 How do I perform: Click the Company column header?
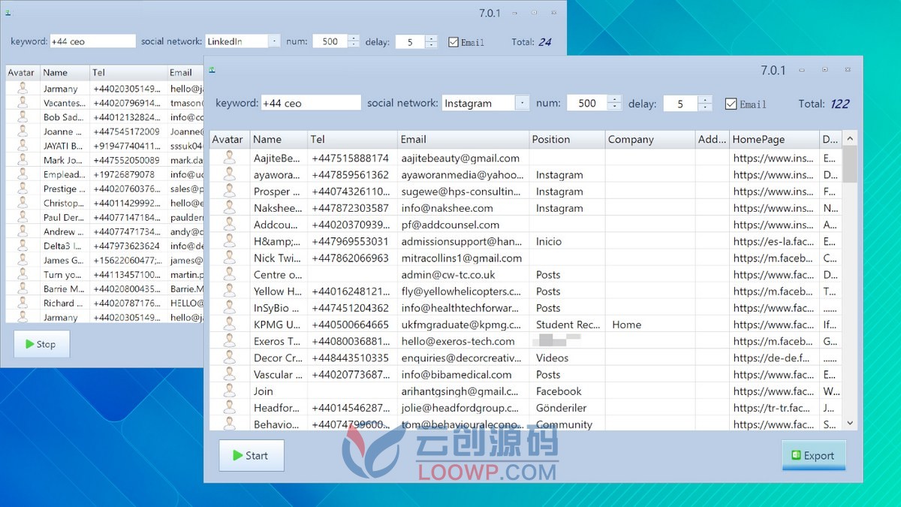click(650, 139)
